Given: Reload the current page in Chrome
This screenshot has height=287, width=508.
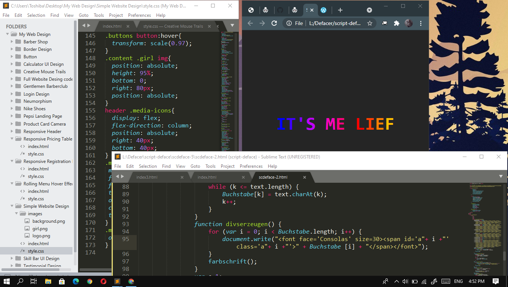Looking at the screenshot, I should 275,23.
